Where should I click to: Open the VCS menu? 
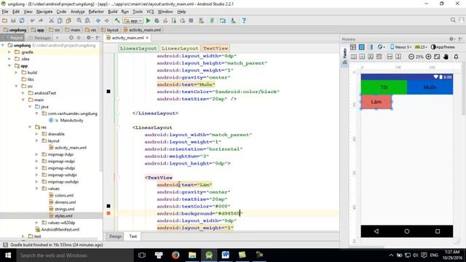150,12
